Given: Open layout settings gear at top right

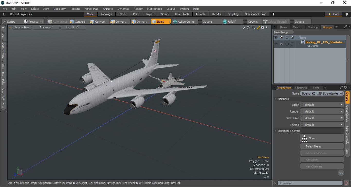Looking at the screenshot, I should tap(346, 14).
